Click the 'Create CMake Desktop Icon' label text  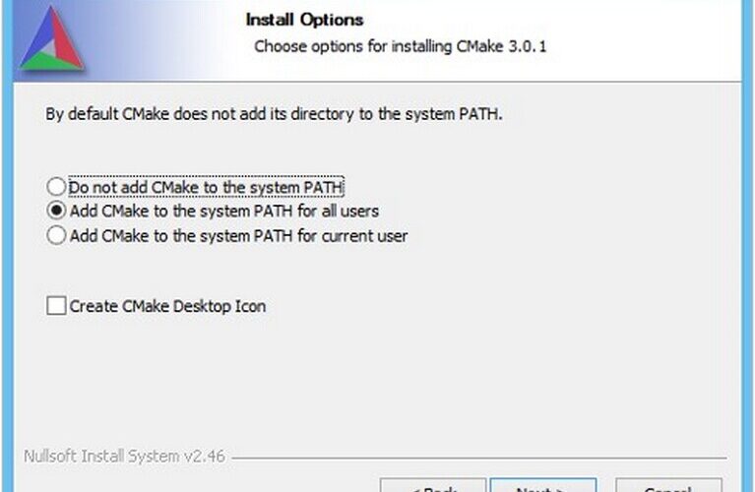coord(167,306)
